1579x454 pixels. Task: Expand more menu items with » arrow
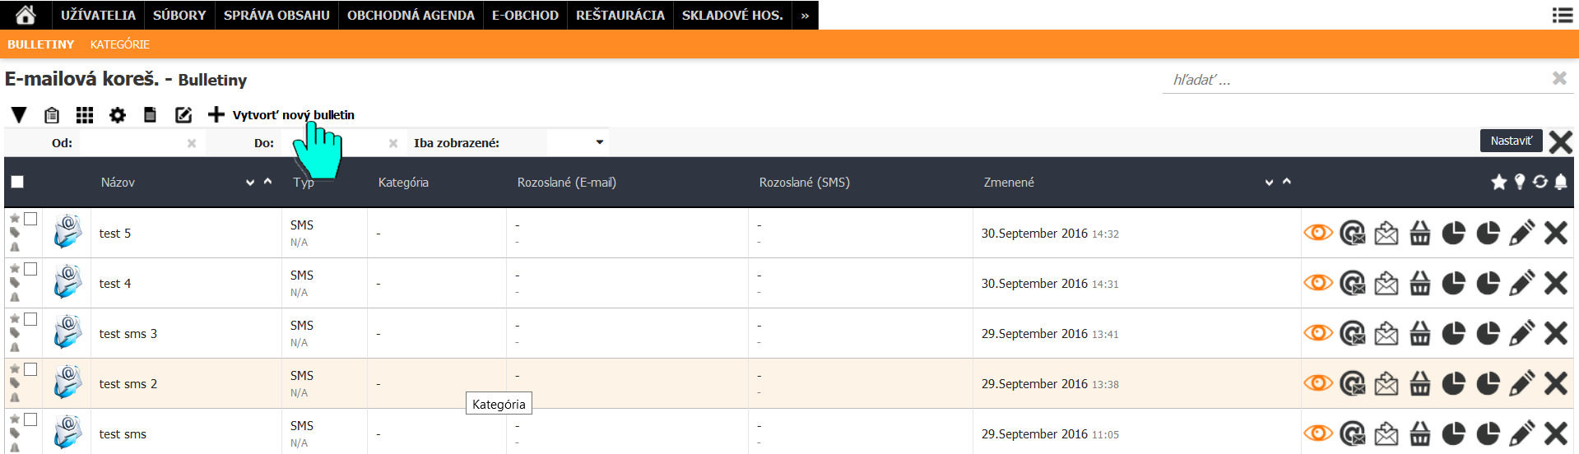(805, 15)
